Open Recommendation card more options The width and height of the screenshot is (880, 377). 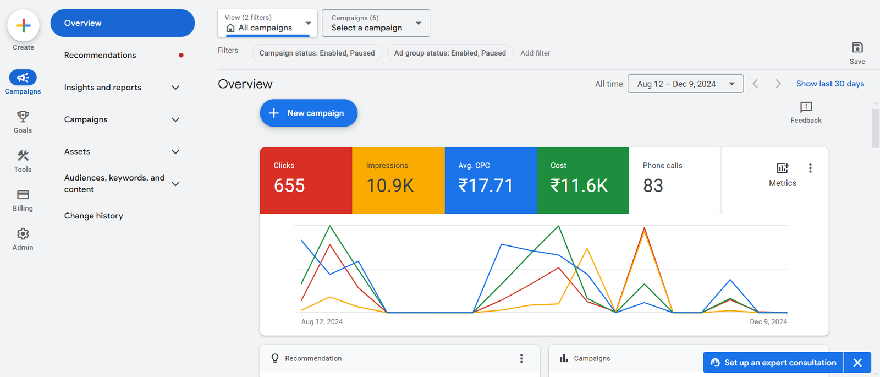(x=521, y=358)
